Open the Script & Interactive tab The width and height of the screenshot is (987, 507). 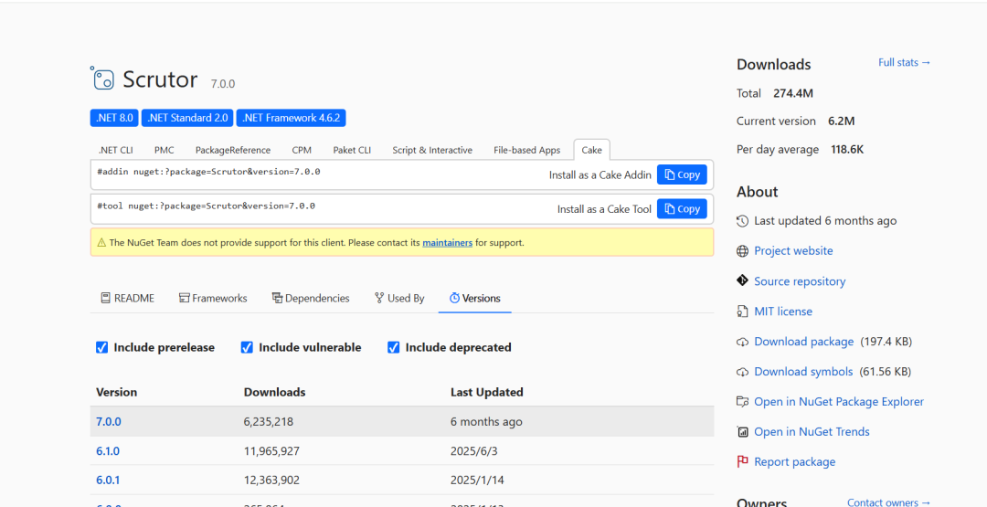432,151
